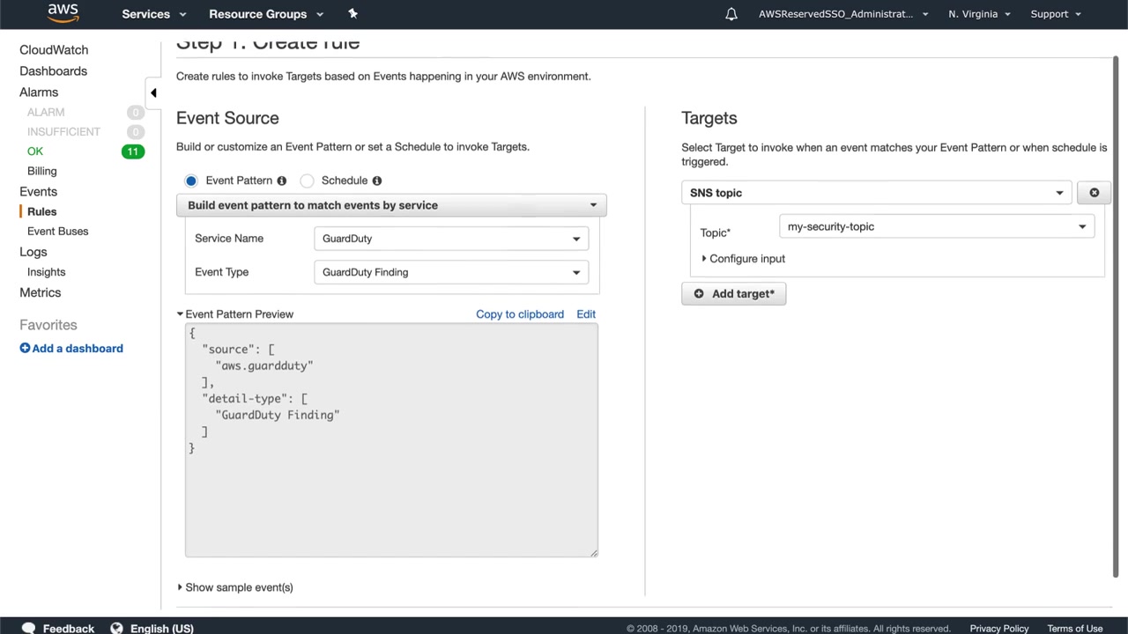Remove the SNS topic target
The width and height of the screenshot is (1128, 634).
[1094, 193]
